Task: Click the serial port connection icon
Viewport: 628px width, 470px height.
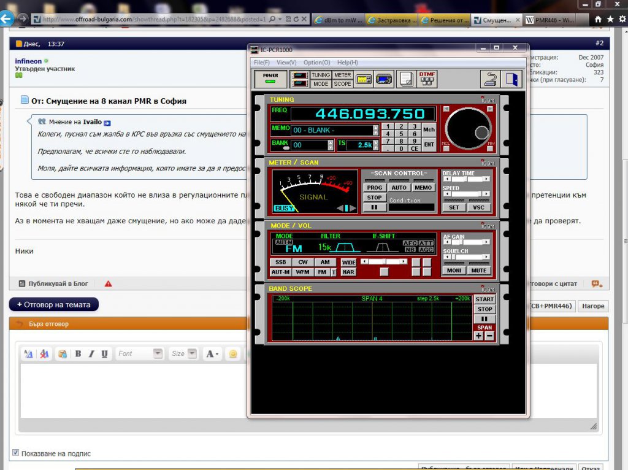Action: tap(489, 79)
